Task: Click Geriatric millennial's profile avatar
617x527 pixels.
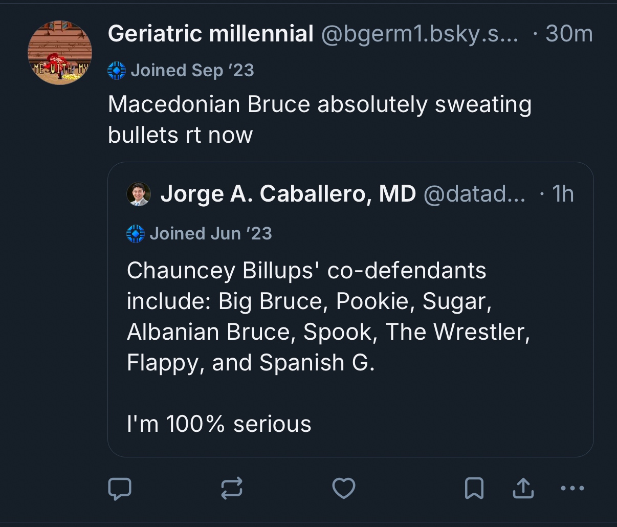Action: click(x=60, y=53)
